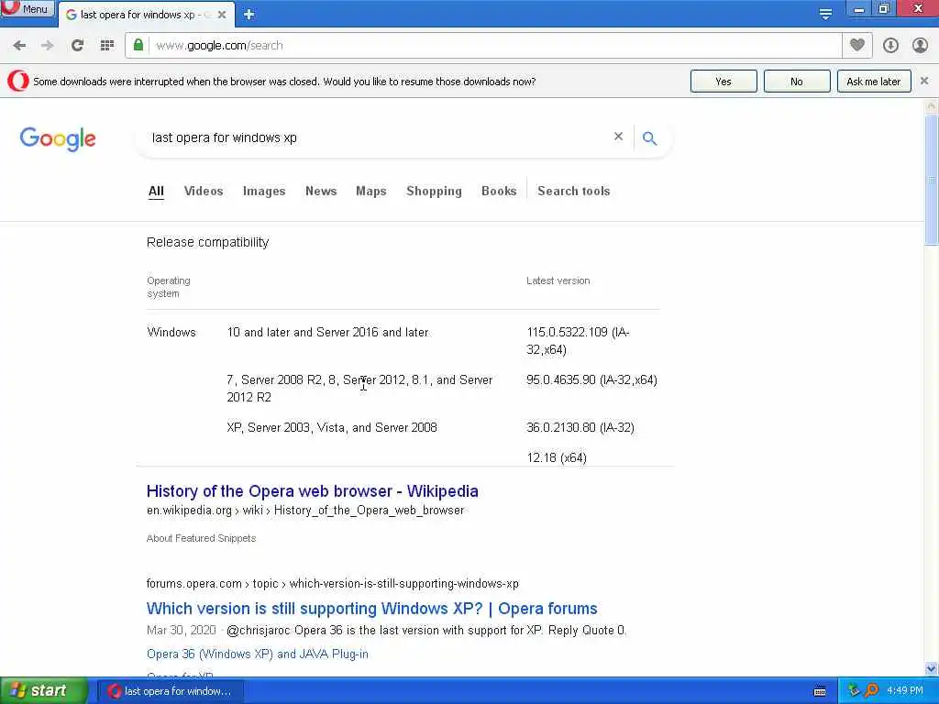939x704 pixels.
Task: Click the scrollbar up arrow
Action: [x=932, y=106]
